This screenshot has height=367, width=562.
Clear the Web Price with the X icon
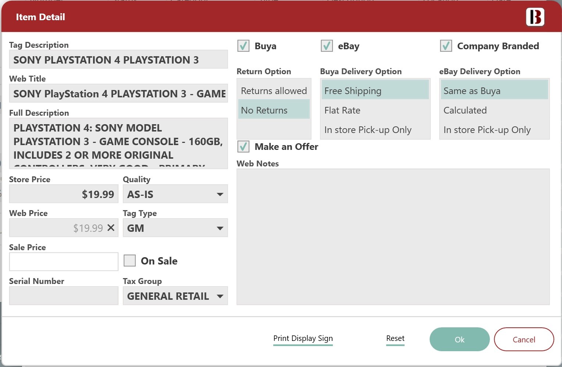click(111, 228)
